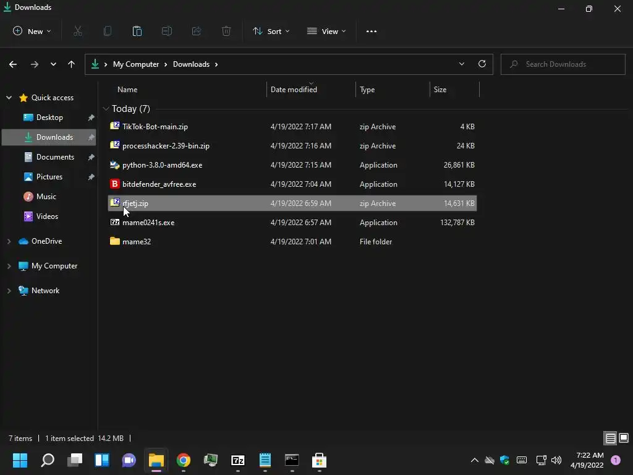This screenshot has height=475, width=633.
Task: Click the Copy icon in toolbar
Action: [x=108, y=31]
